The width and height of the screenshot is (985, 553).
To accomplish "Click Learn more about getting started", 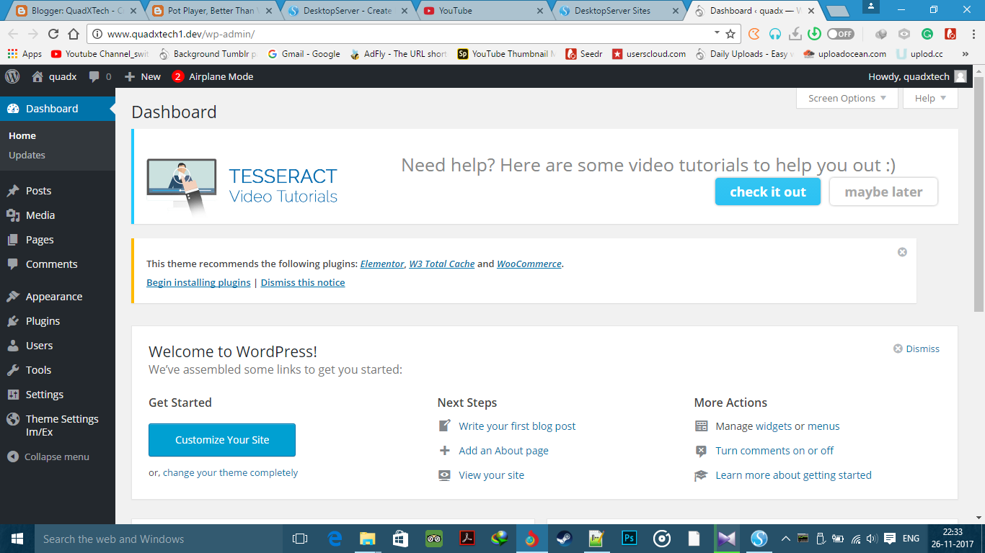I will point(793,475).
